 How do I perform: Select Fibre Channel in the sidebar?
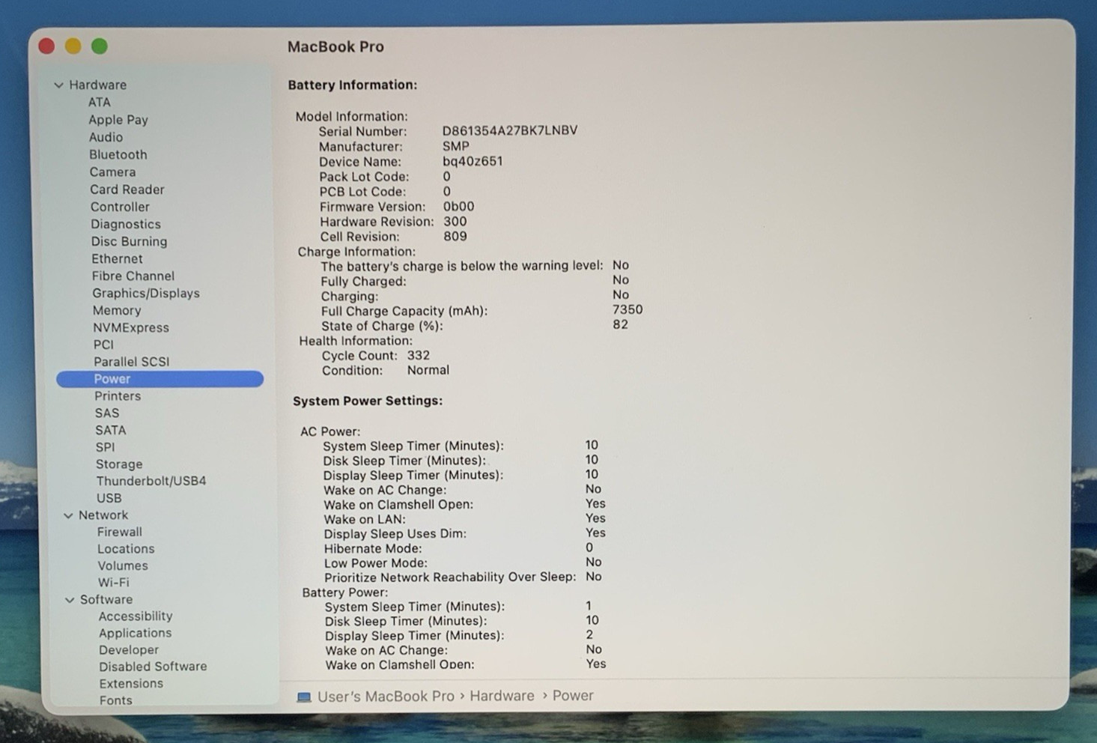coord(133,276)
